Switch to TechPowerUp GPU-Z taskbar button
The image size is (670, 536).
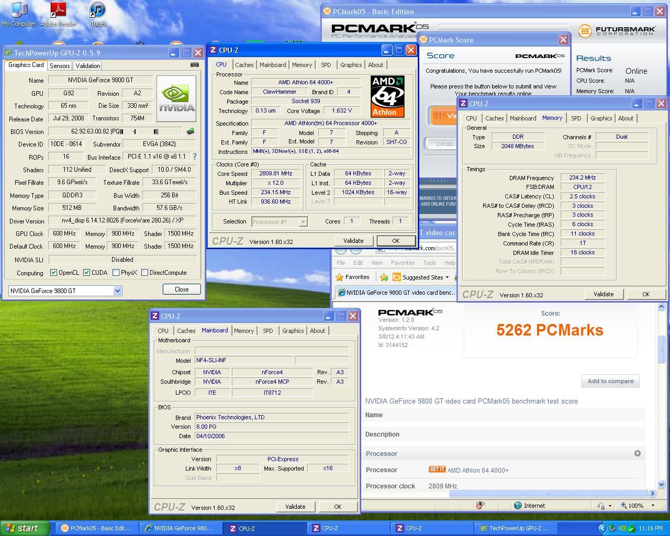click(x=515, y=528)
